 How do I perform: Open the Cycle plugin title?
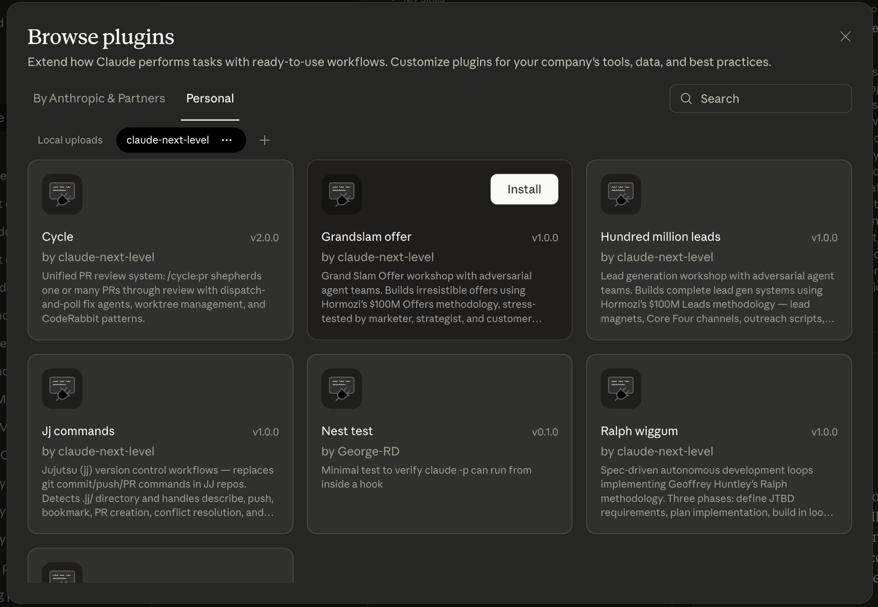tap(58, 237)
